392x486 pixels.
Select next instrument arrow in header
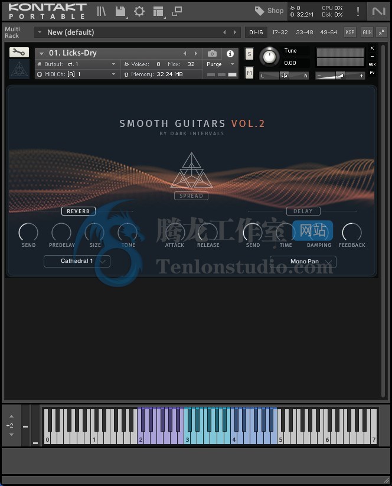195,53
